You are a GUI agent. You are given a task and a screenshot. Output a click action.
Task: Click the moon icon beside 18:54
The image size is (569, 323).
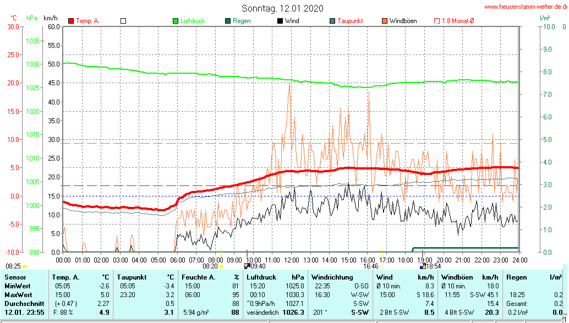[422, 266]
